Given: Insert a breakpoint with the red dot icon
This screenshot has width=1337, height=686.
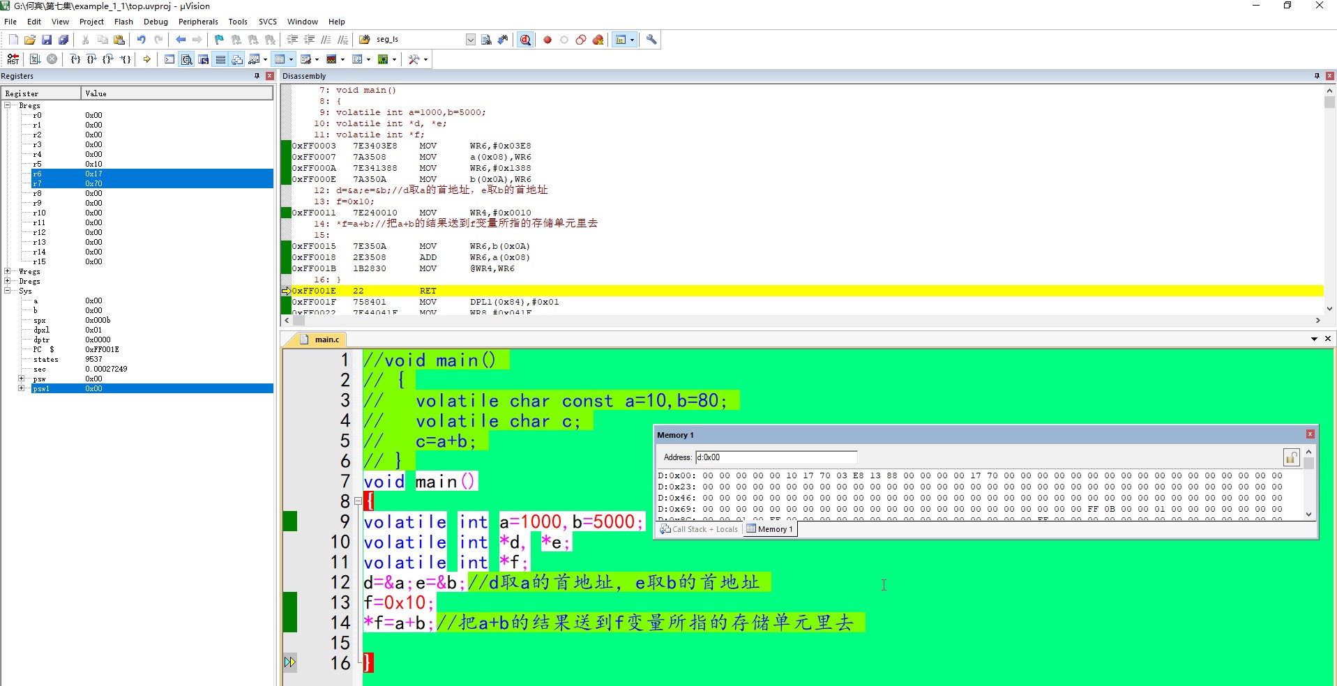Looking at the screenshot, I should coord(547,40).
